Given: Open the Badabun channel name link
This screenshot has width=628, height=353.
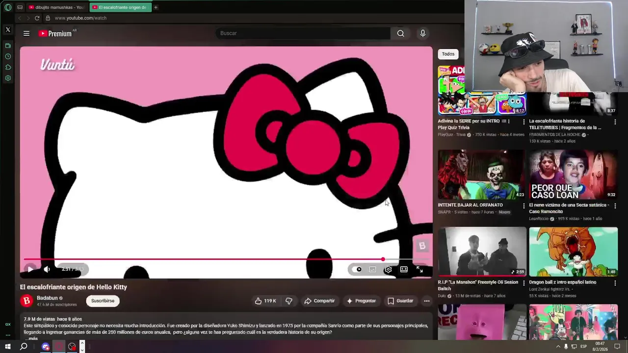Looking at the screenshot, I should [47, 298].
